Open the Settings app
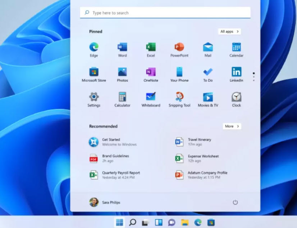This screenshot has width=297, height=228. click(x=94, y=100)
